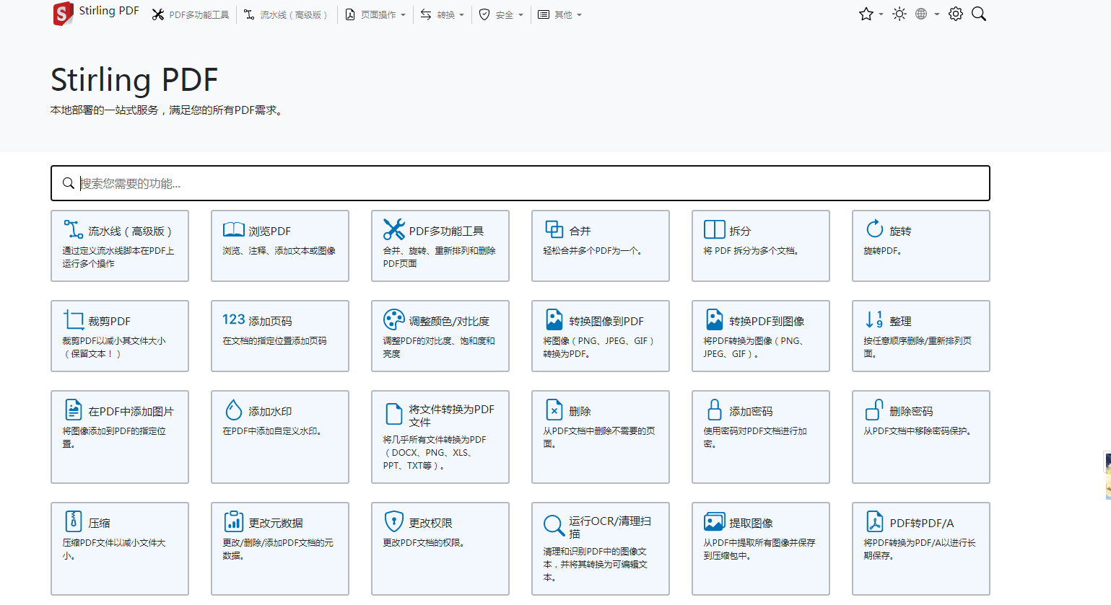Click '压缩PDF文件以减小文件大小。' text
This screenshot has height=605, width=1111.
click(114, 549)
